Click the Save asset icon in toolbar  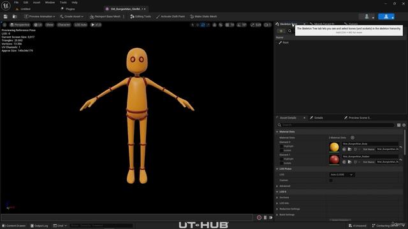point(6,17)
